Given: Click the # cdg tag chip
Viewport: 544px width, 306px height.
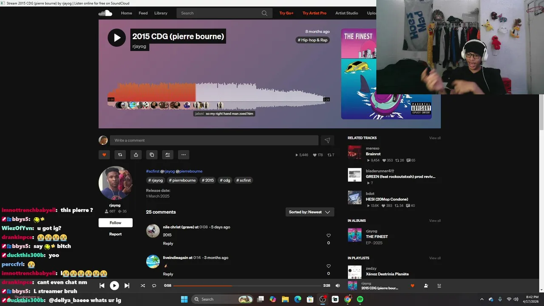Looking at the screenshot, I should [225, 180].
